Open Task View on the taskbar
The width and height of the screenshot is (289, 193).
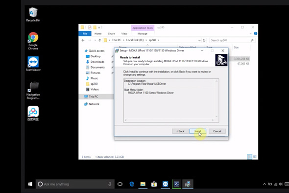click(120, 184)
